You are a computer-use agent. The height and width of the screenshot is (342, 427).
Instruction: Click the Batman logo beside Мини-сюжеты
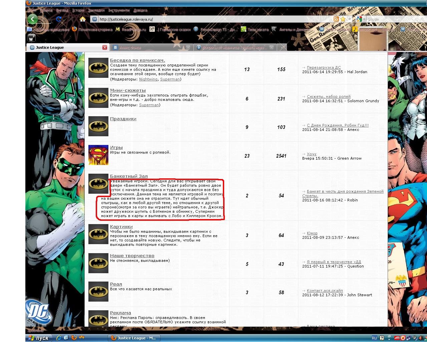click(98, 98)
